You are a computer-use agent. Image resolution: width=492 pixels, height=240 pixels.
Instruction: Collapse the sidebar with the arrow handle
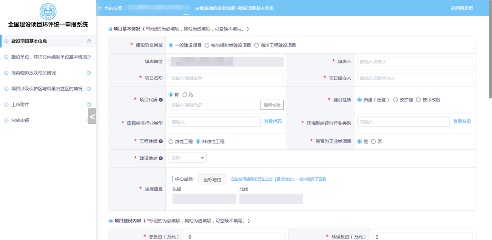click(92, 117)
